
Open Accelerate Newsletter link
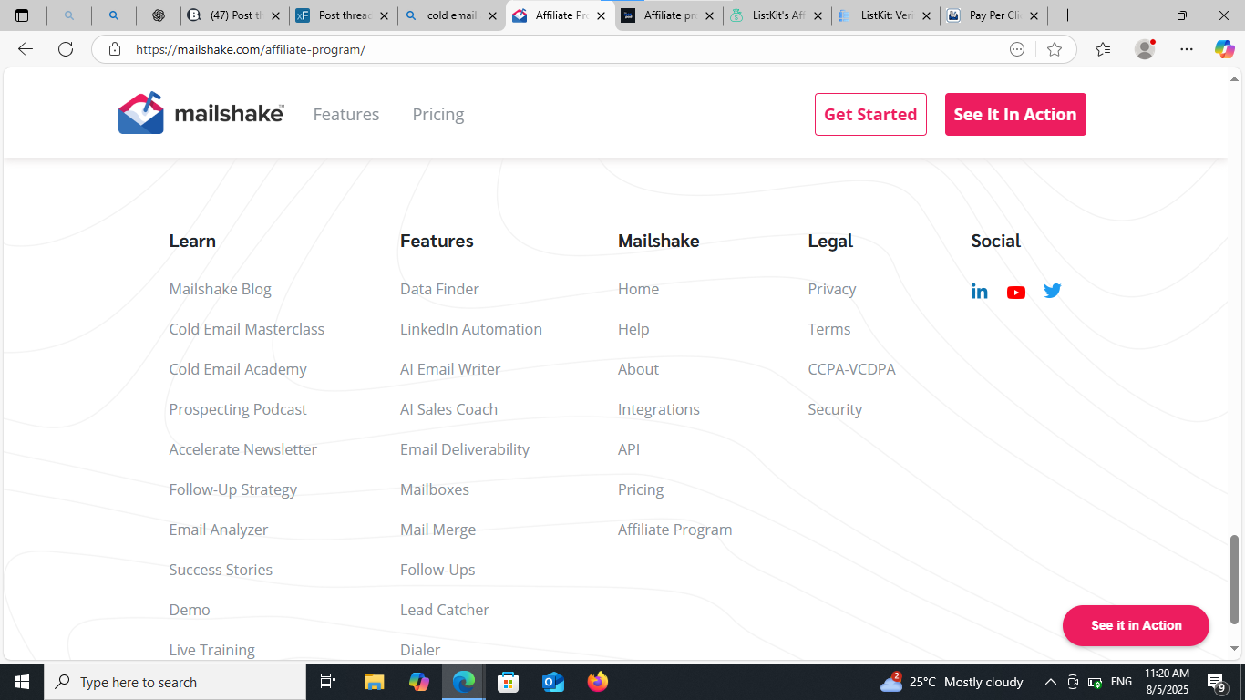pyautogui.click(x=243, y=449)
